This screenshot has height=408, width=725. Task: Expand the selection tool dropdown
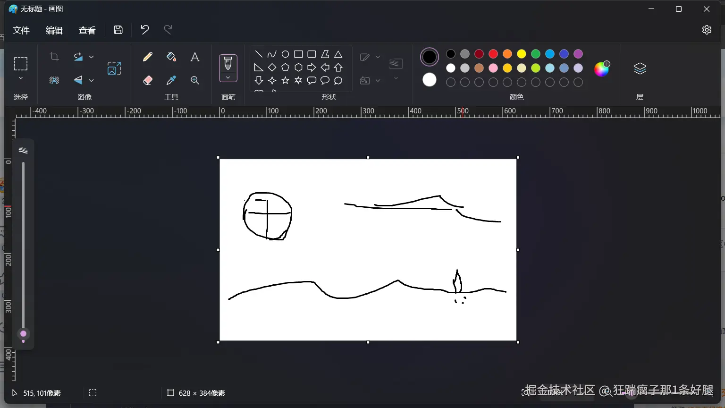click(x=21, y=78)
